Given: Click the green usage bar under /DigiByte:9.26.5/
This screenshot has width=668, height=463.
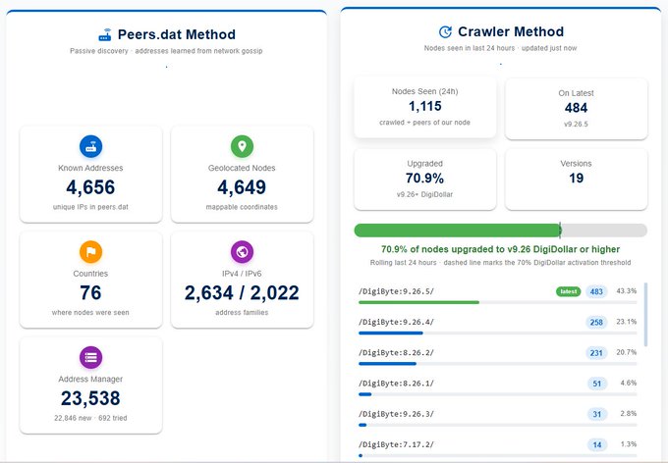Looking at the screenshot, I should [x=418, y=302].
